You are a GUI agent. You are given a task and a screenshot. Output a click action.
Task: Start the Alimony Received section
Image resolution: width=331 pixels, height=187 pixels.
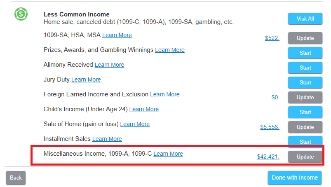point(305,68)
